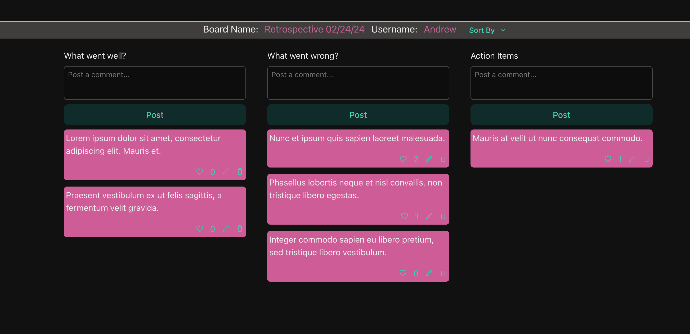Like the 'Mauris at velit' action item

click(608, 159)
